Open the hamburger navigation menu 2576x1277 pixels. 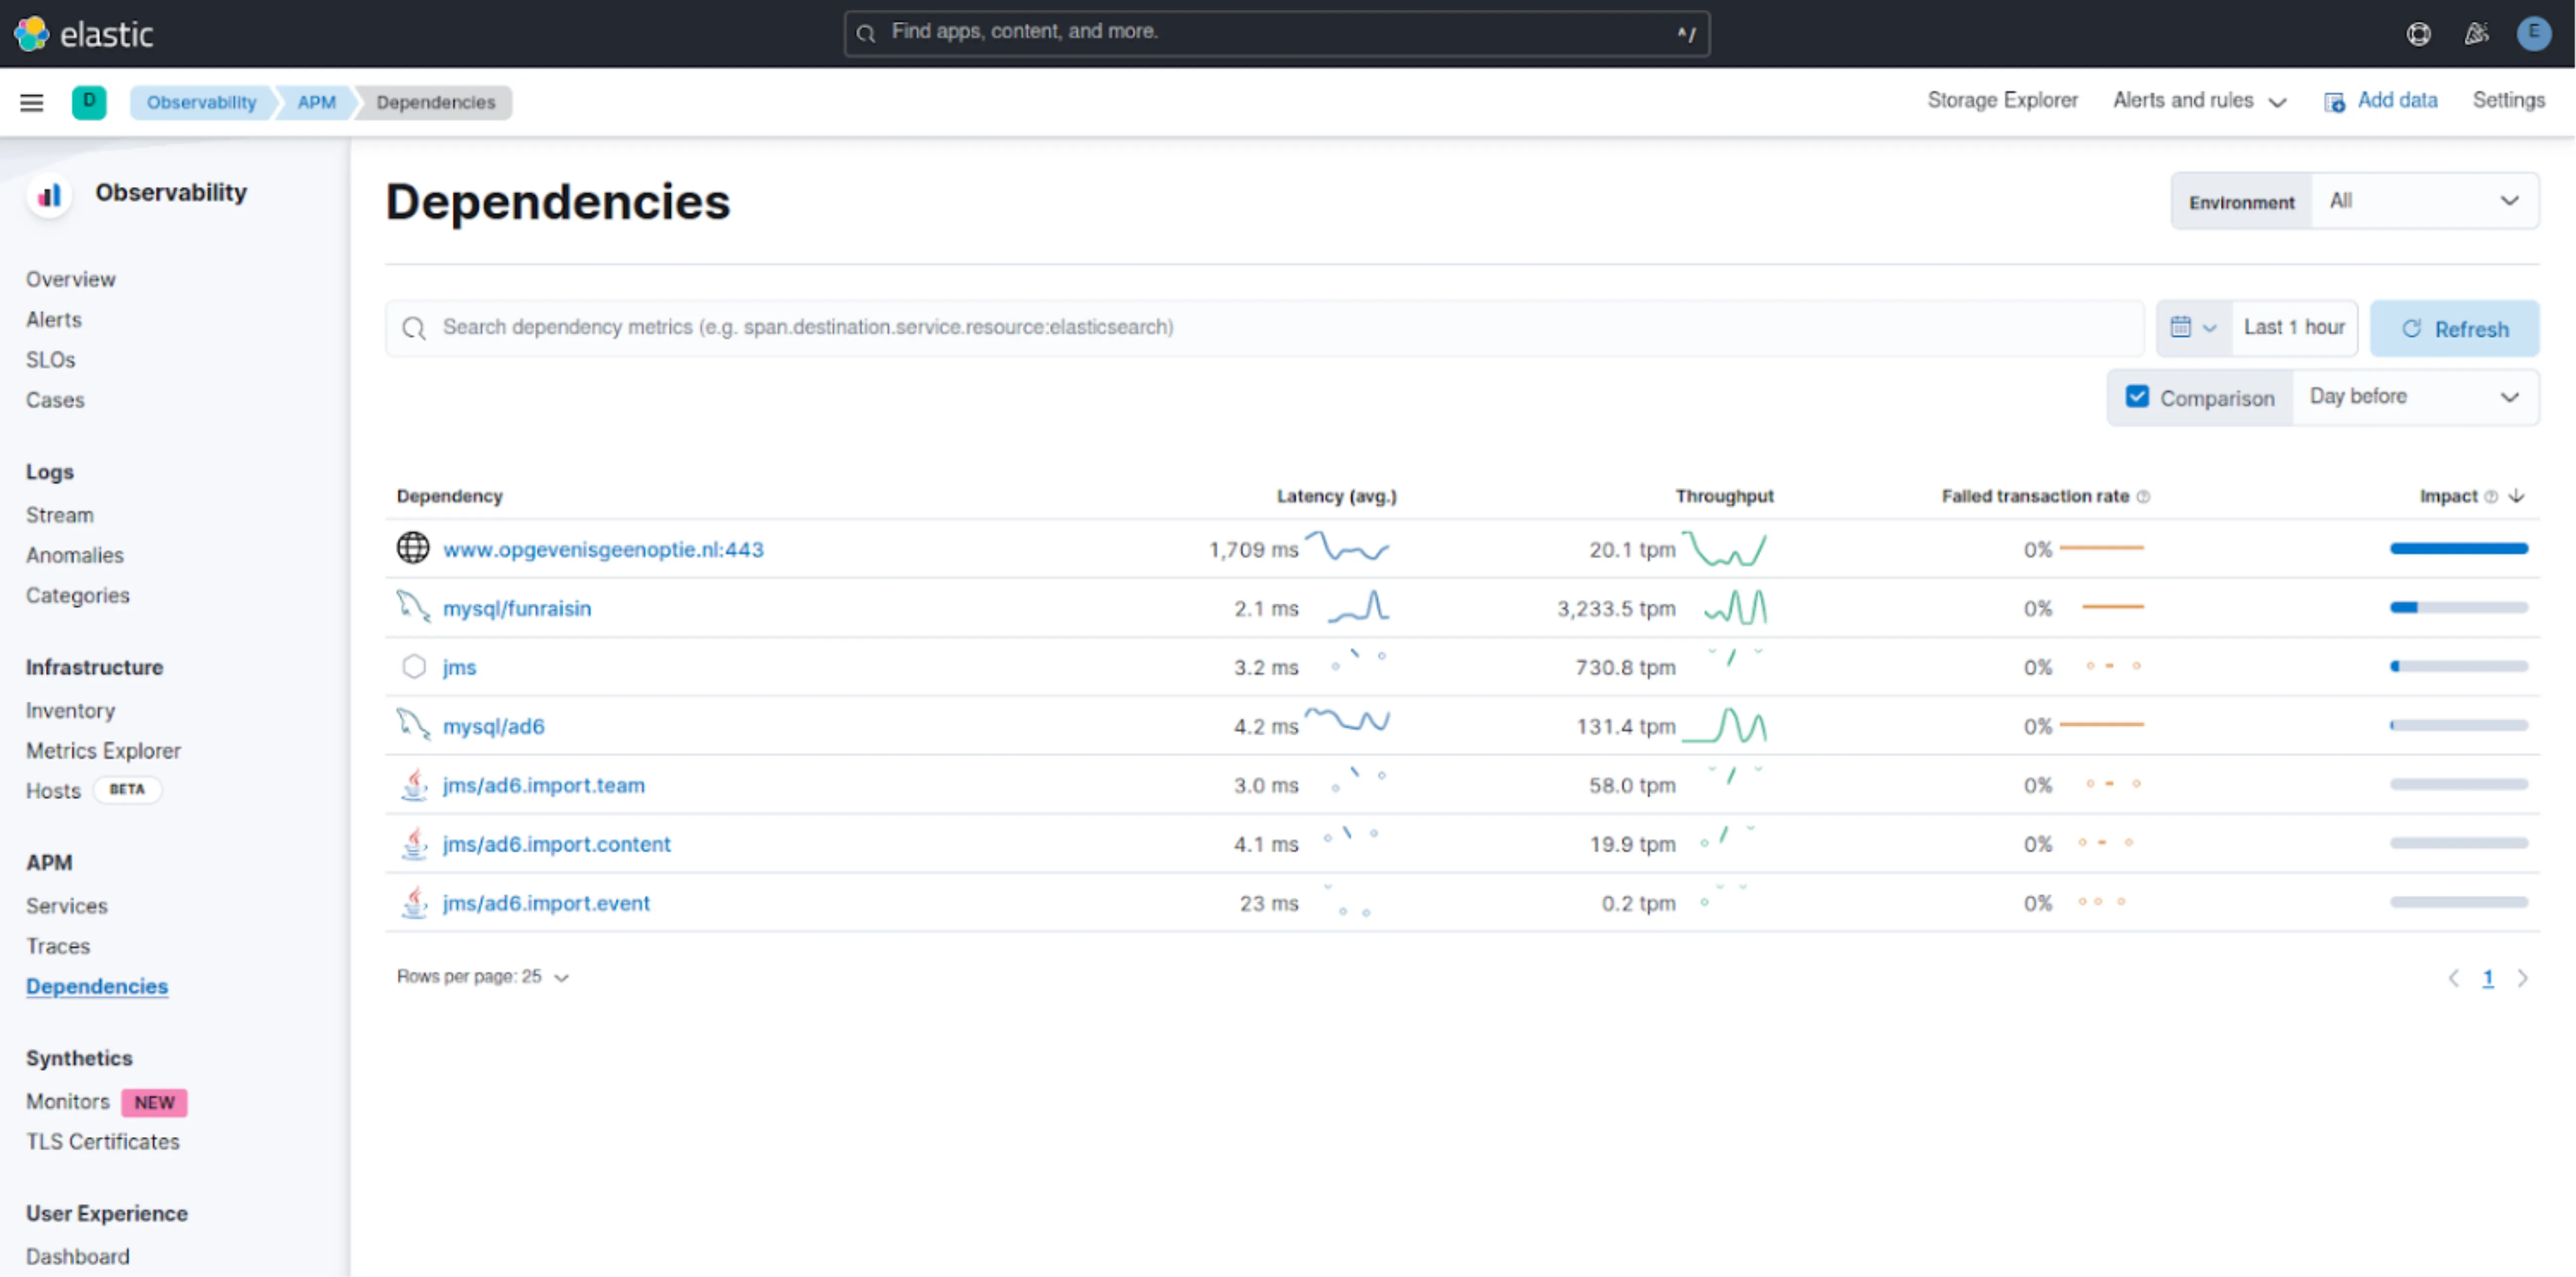32,102
